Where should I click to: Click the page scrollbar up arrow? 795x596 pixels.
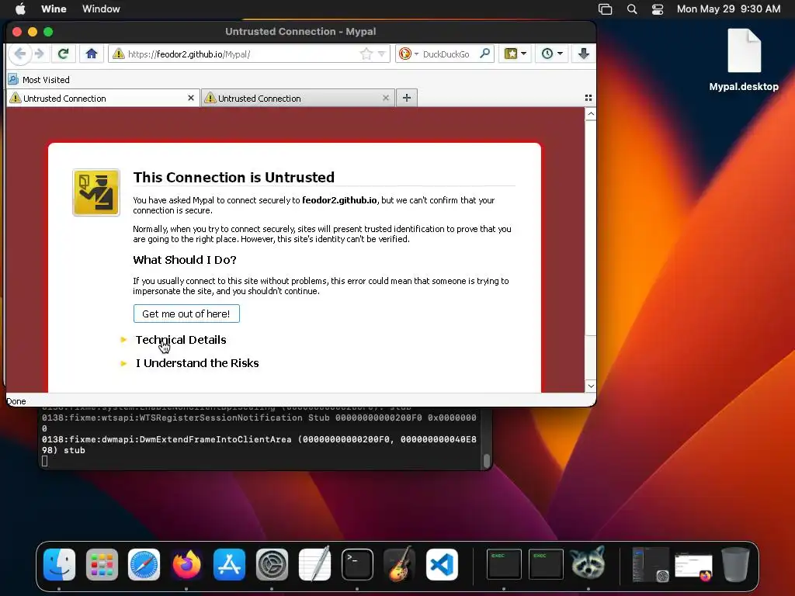591,114
